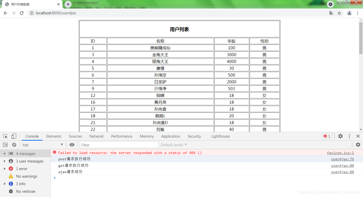This screenshot has width=363, height=197.
Task: Go back with the browser back arrow
Action: tap(6, 13)
